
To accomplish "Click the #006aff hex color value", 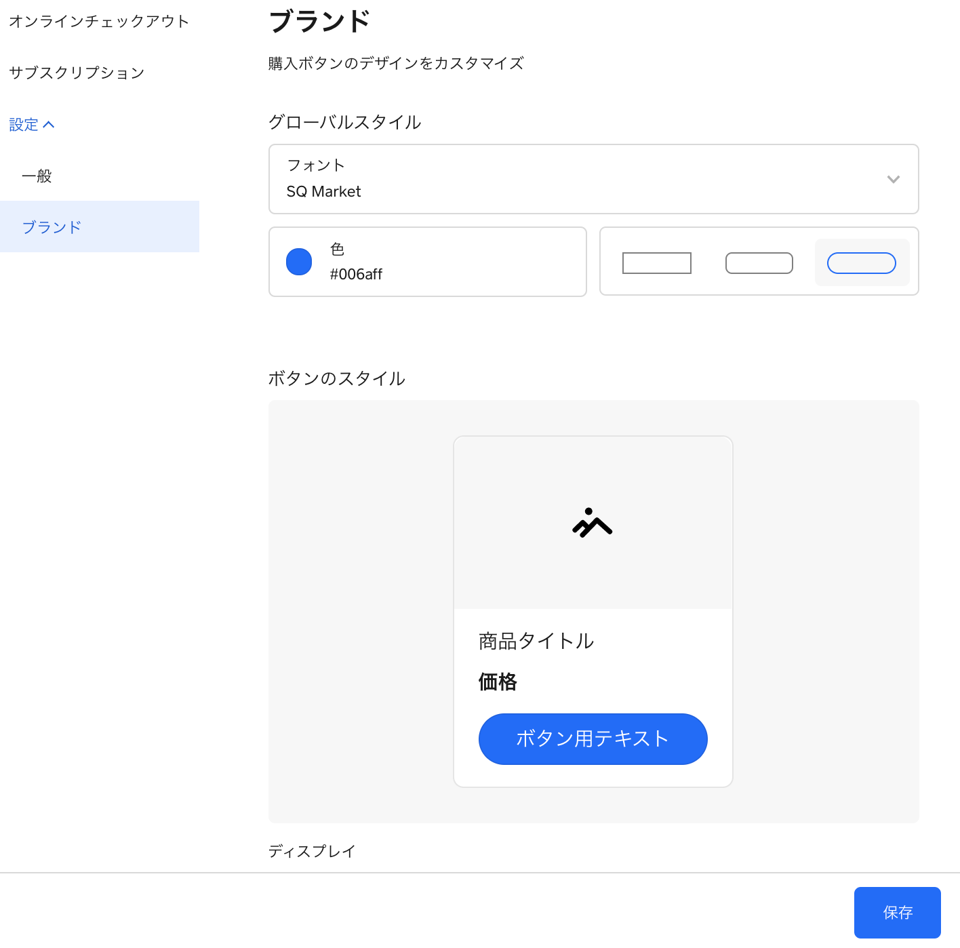I will [356, 274].
